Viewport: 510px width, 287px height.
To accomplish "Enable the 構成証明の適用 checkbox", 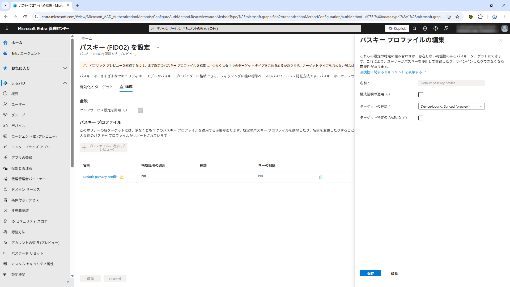I will [421, 95].
